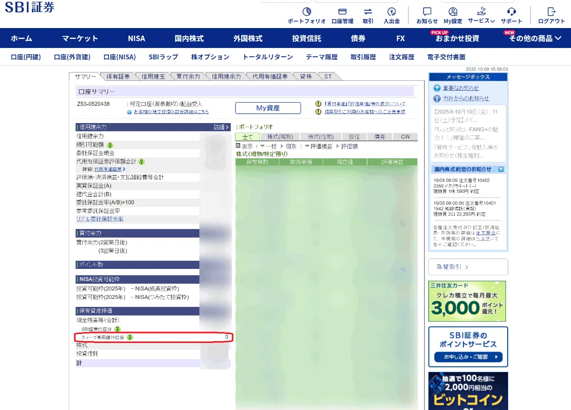
Task: Expand the サービス dropdown menu
Action: 481,20
